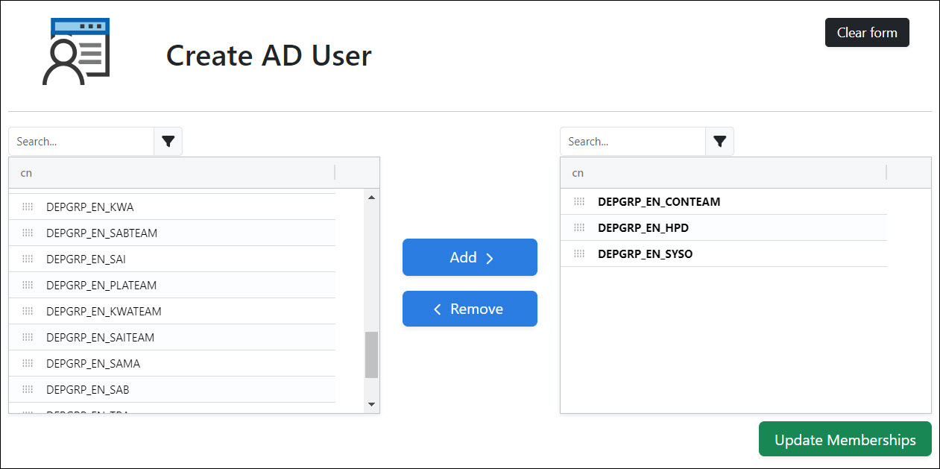Focus the right list search field
The width and height of the screenshot is (940, 469).
tap(633, 142)
